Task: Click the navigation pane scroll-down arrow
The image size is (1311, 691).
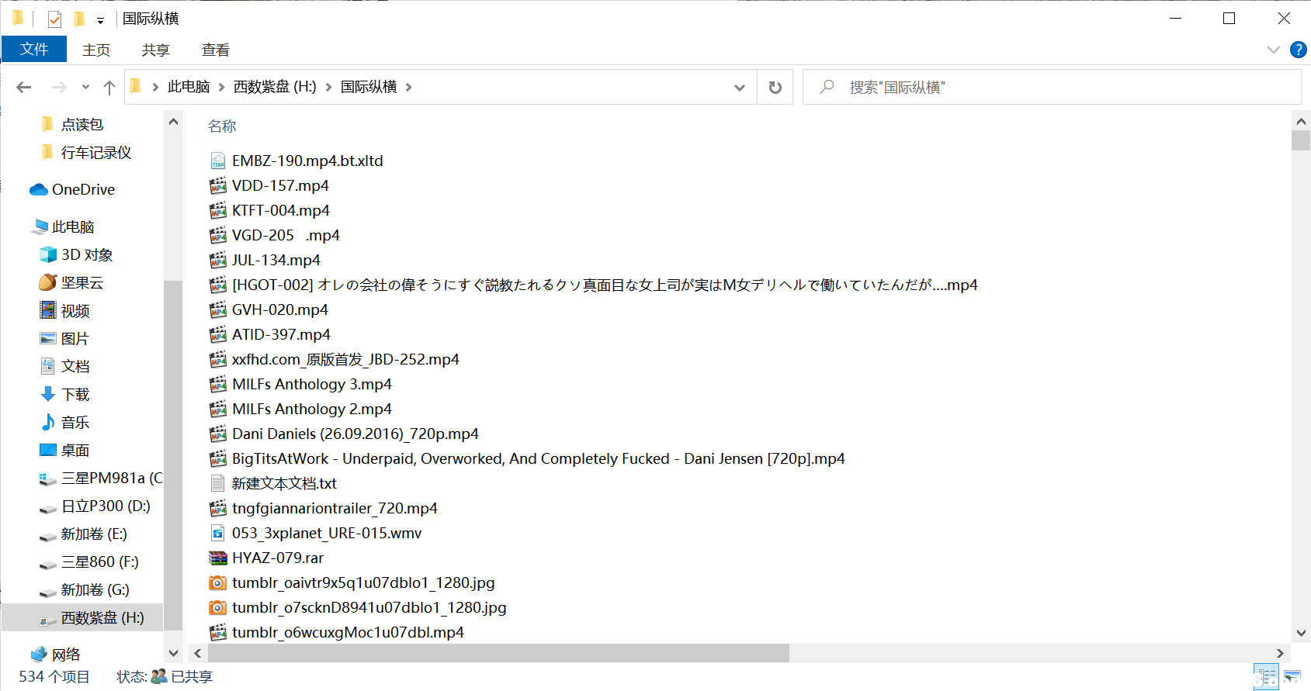Action: pyautogui.click(x=173, y=654)
